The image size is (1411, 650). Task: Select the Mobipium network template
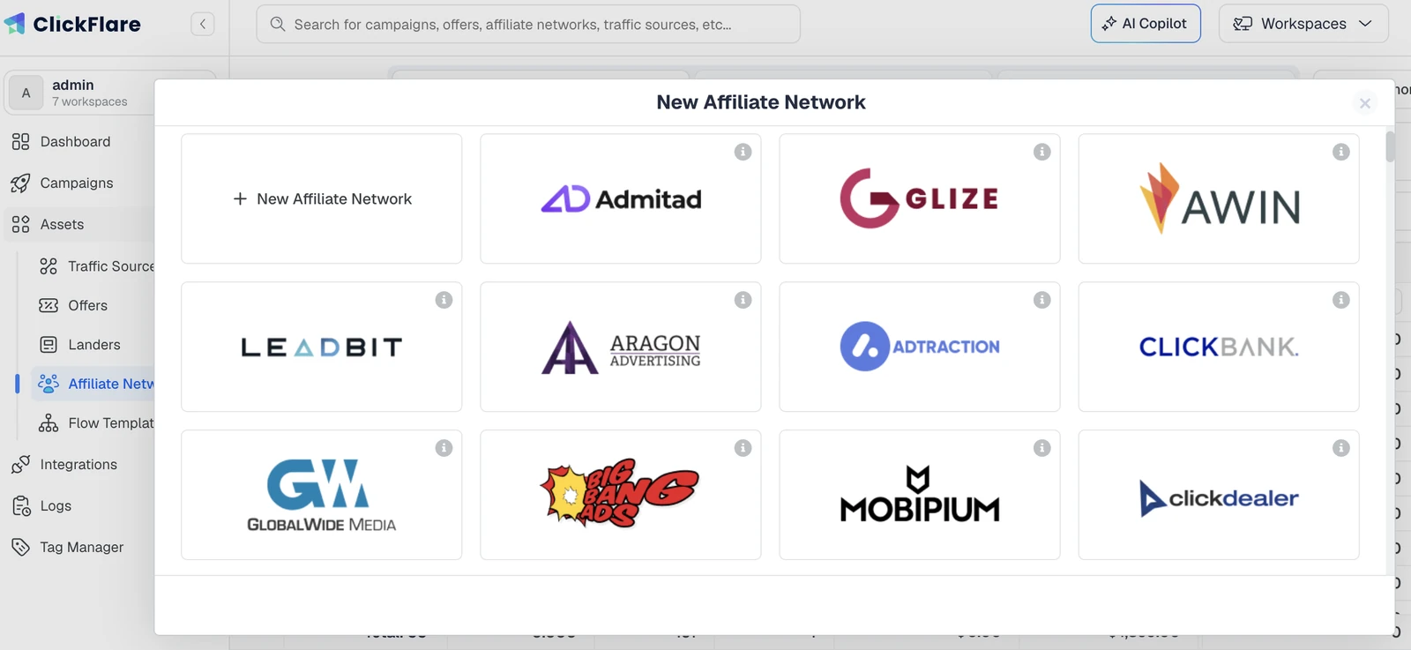(x=920, y=495)
